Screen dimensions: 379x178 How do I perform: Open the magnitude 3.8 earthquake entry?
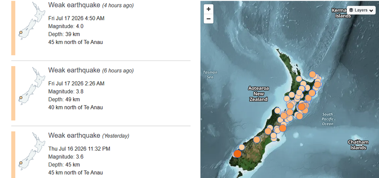(101, 93)
